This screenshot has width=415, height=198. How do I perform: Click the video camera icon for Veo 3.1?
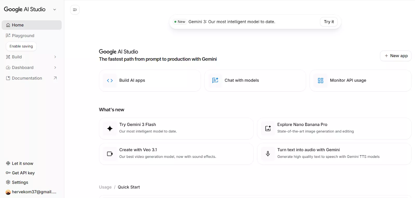(110, 154)
